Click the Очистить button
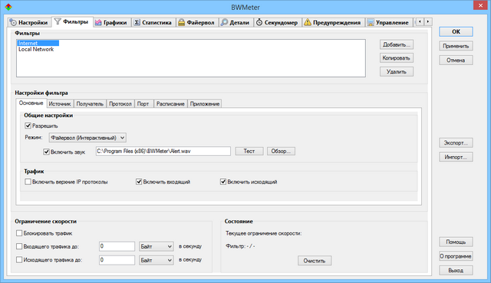 (315, 261)
